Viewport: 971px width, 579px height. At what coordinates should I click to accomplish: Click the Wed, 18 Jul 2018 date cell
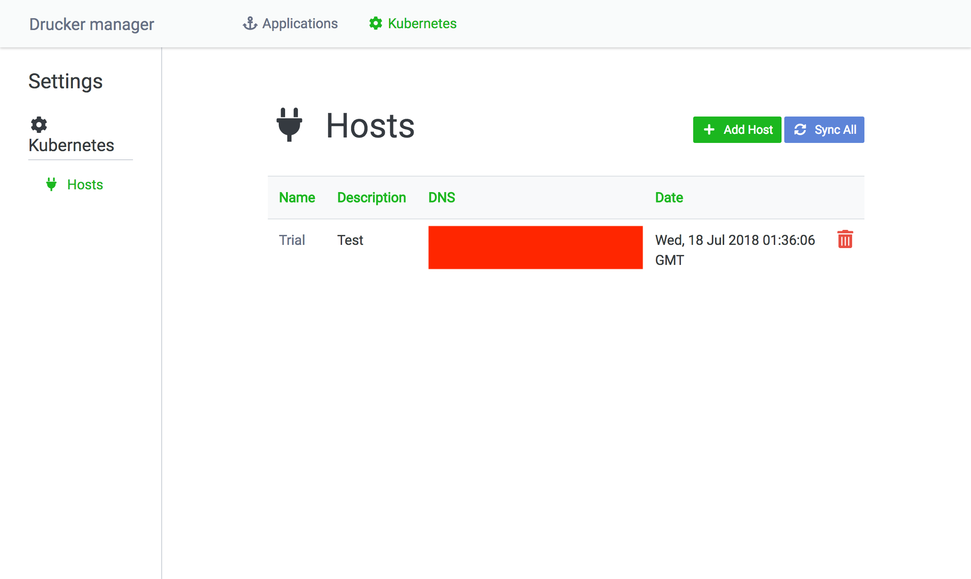(x=735, y=250)
